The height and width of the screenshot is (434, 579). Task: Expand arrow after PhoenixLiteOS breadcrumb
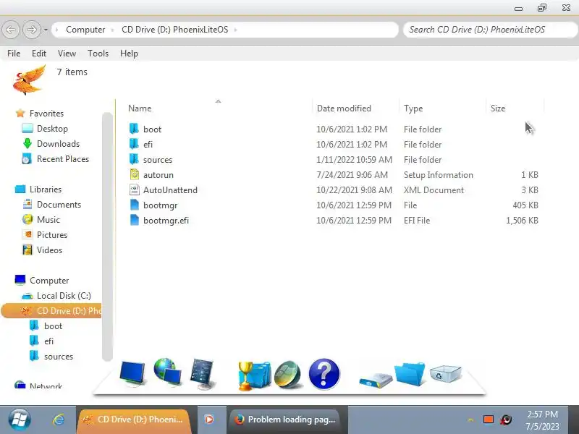pyautogui.click(x=235, y=30)
